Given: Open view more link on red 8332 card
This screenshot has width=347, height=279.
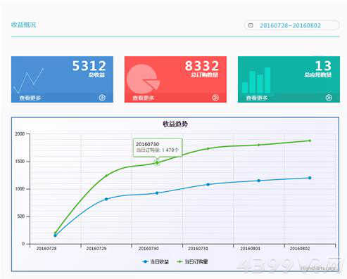Looking at the screenshot, I should 144,98.
